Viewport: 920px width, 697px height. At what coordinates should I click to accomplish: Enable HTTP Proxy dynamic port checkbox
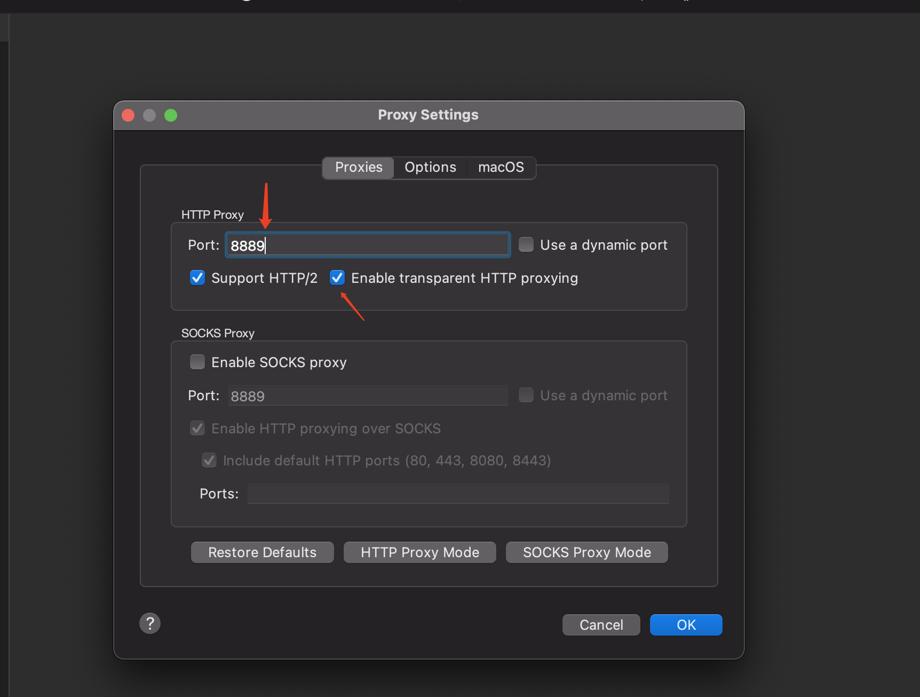click(x=526, y=244)
